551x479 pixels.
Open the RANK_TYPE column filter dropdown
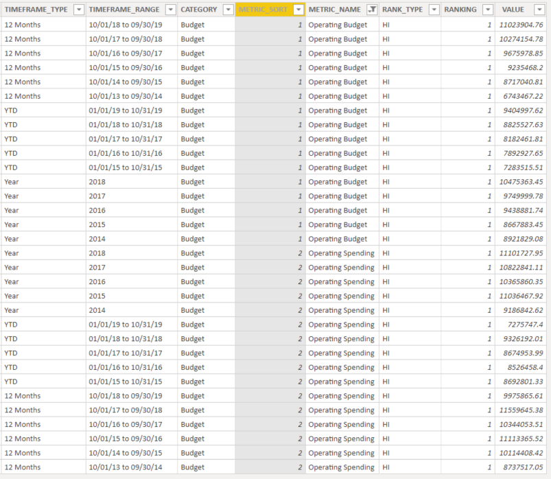pyautogui.click(x=434, y=10)
